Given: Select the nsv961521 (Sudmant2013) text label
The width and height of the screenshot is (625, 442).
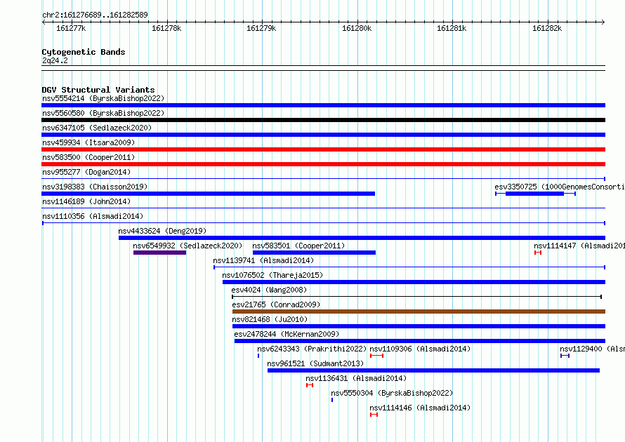Looking at the screenshot, I should (x=315, y=363).
